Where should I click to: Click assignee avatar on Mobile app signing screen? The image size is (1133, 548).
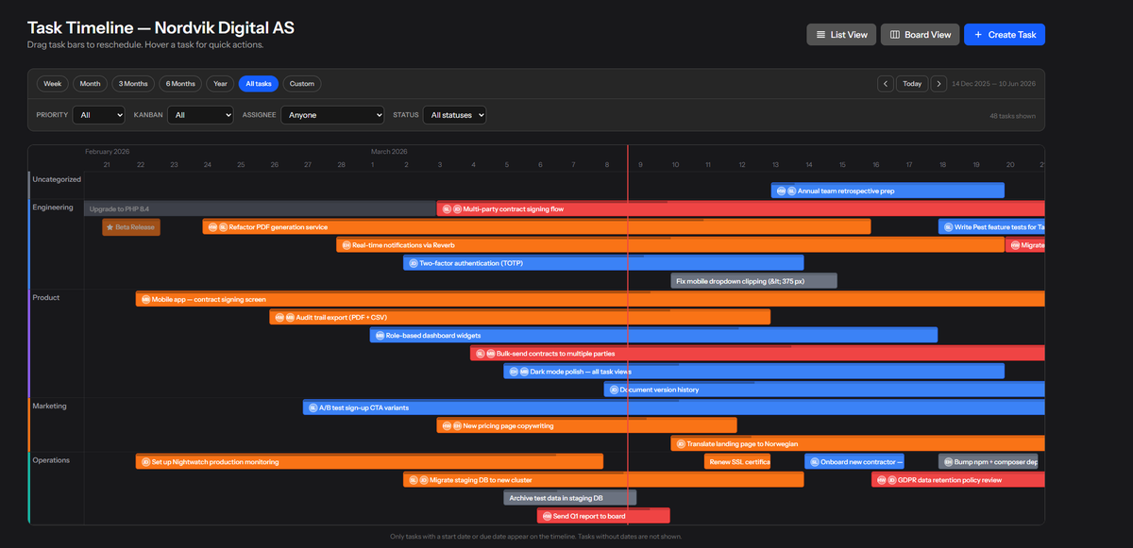(145, 299)
